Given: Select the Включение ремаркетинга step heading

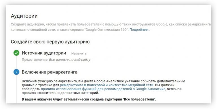Looking at the screenshot, I should pyautogui.click(x=49, y=72).
